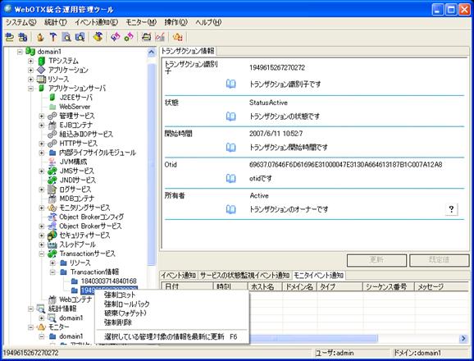Image resolution: width=474 pixels, height=361 pixels.
Task: Click the J2EEサーバ green icon
Action: pos(52,98)
